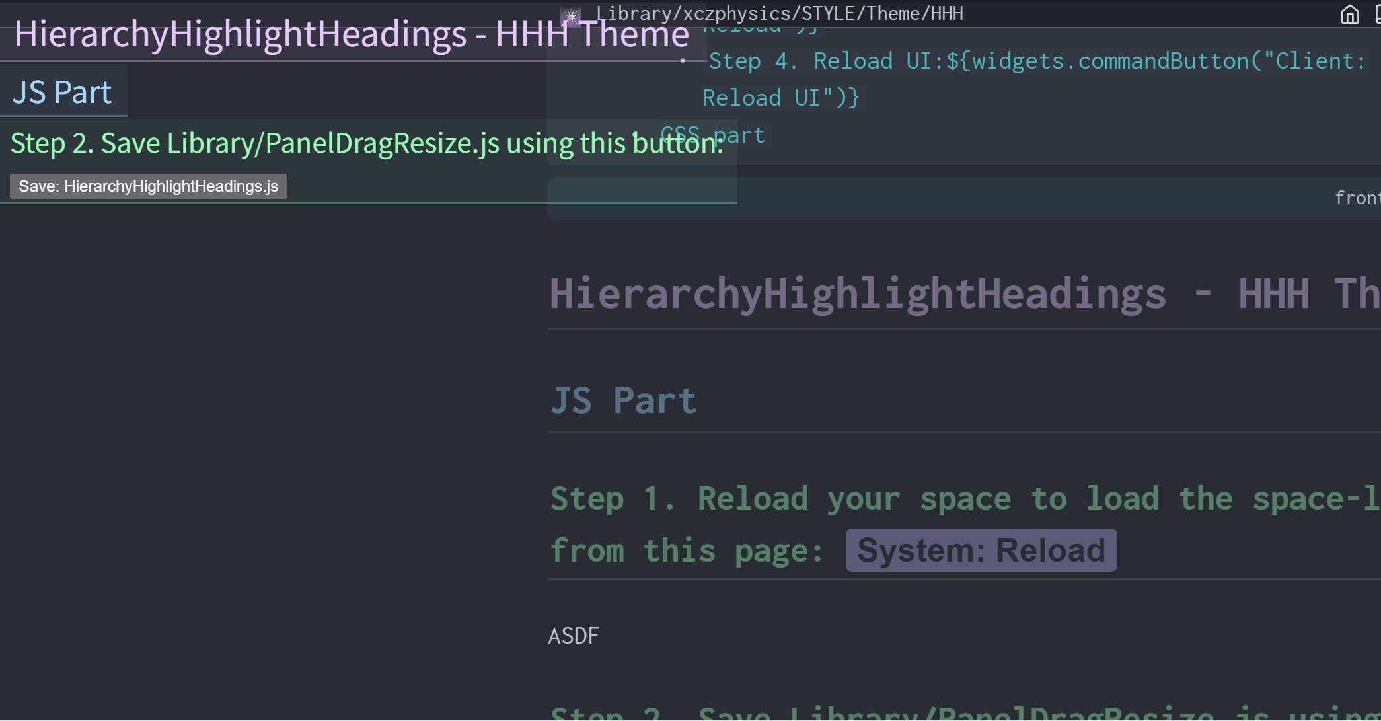Select the sticky JS Part heading tab
Screen dimensions: 1381x721
click(63, 93)
